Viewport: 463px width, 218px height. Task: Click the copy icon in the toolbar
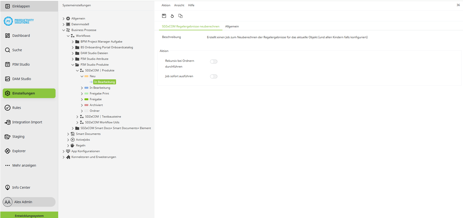[x=180, y=16]
